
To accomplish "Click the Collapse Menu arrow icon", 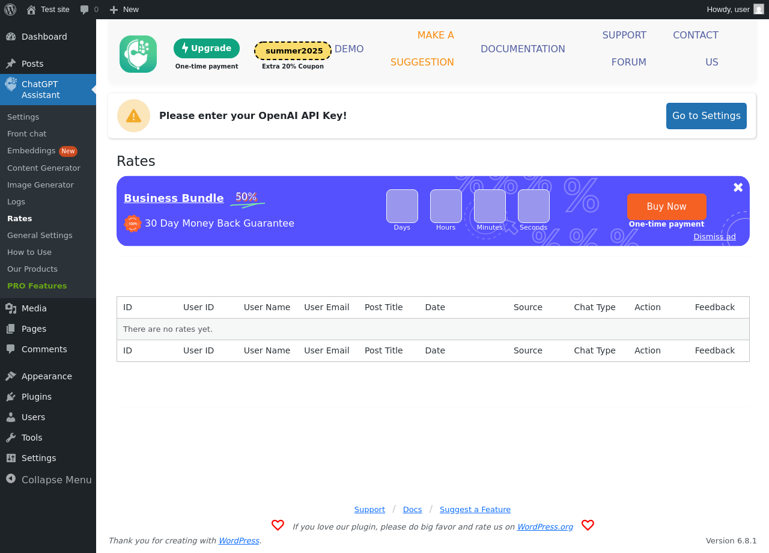I will pos(11,478).
